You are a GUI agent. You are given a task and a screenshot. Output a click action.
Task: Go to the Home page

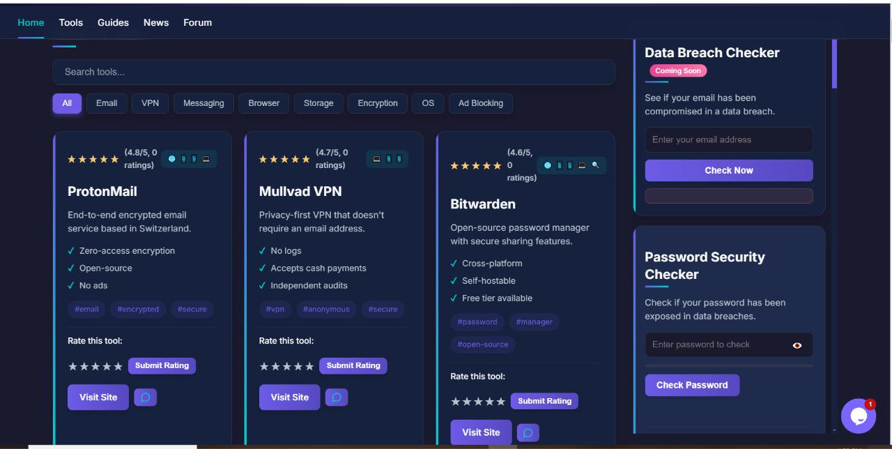click(x=31, y=22)
